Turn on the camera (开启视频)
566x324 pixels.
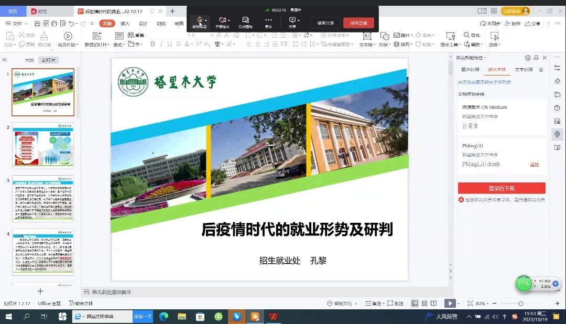click(222, 20)
